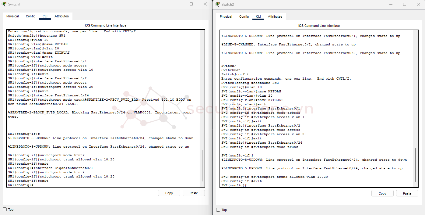Open the Attributes tab in Switch2
Image resolution: width=425 pixels, height=215 pixels.
(275, 16)
